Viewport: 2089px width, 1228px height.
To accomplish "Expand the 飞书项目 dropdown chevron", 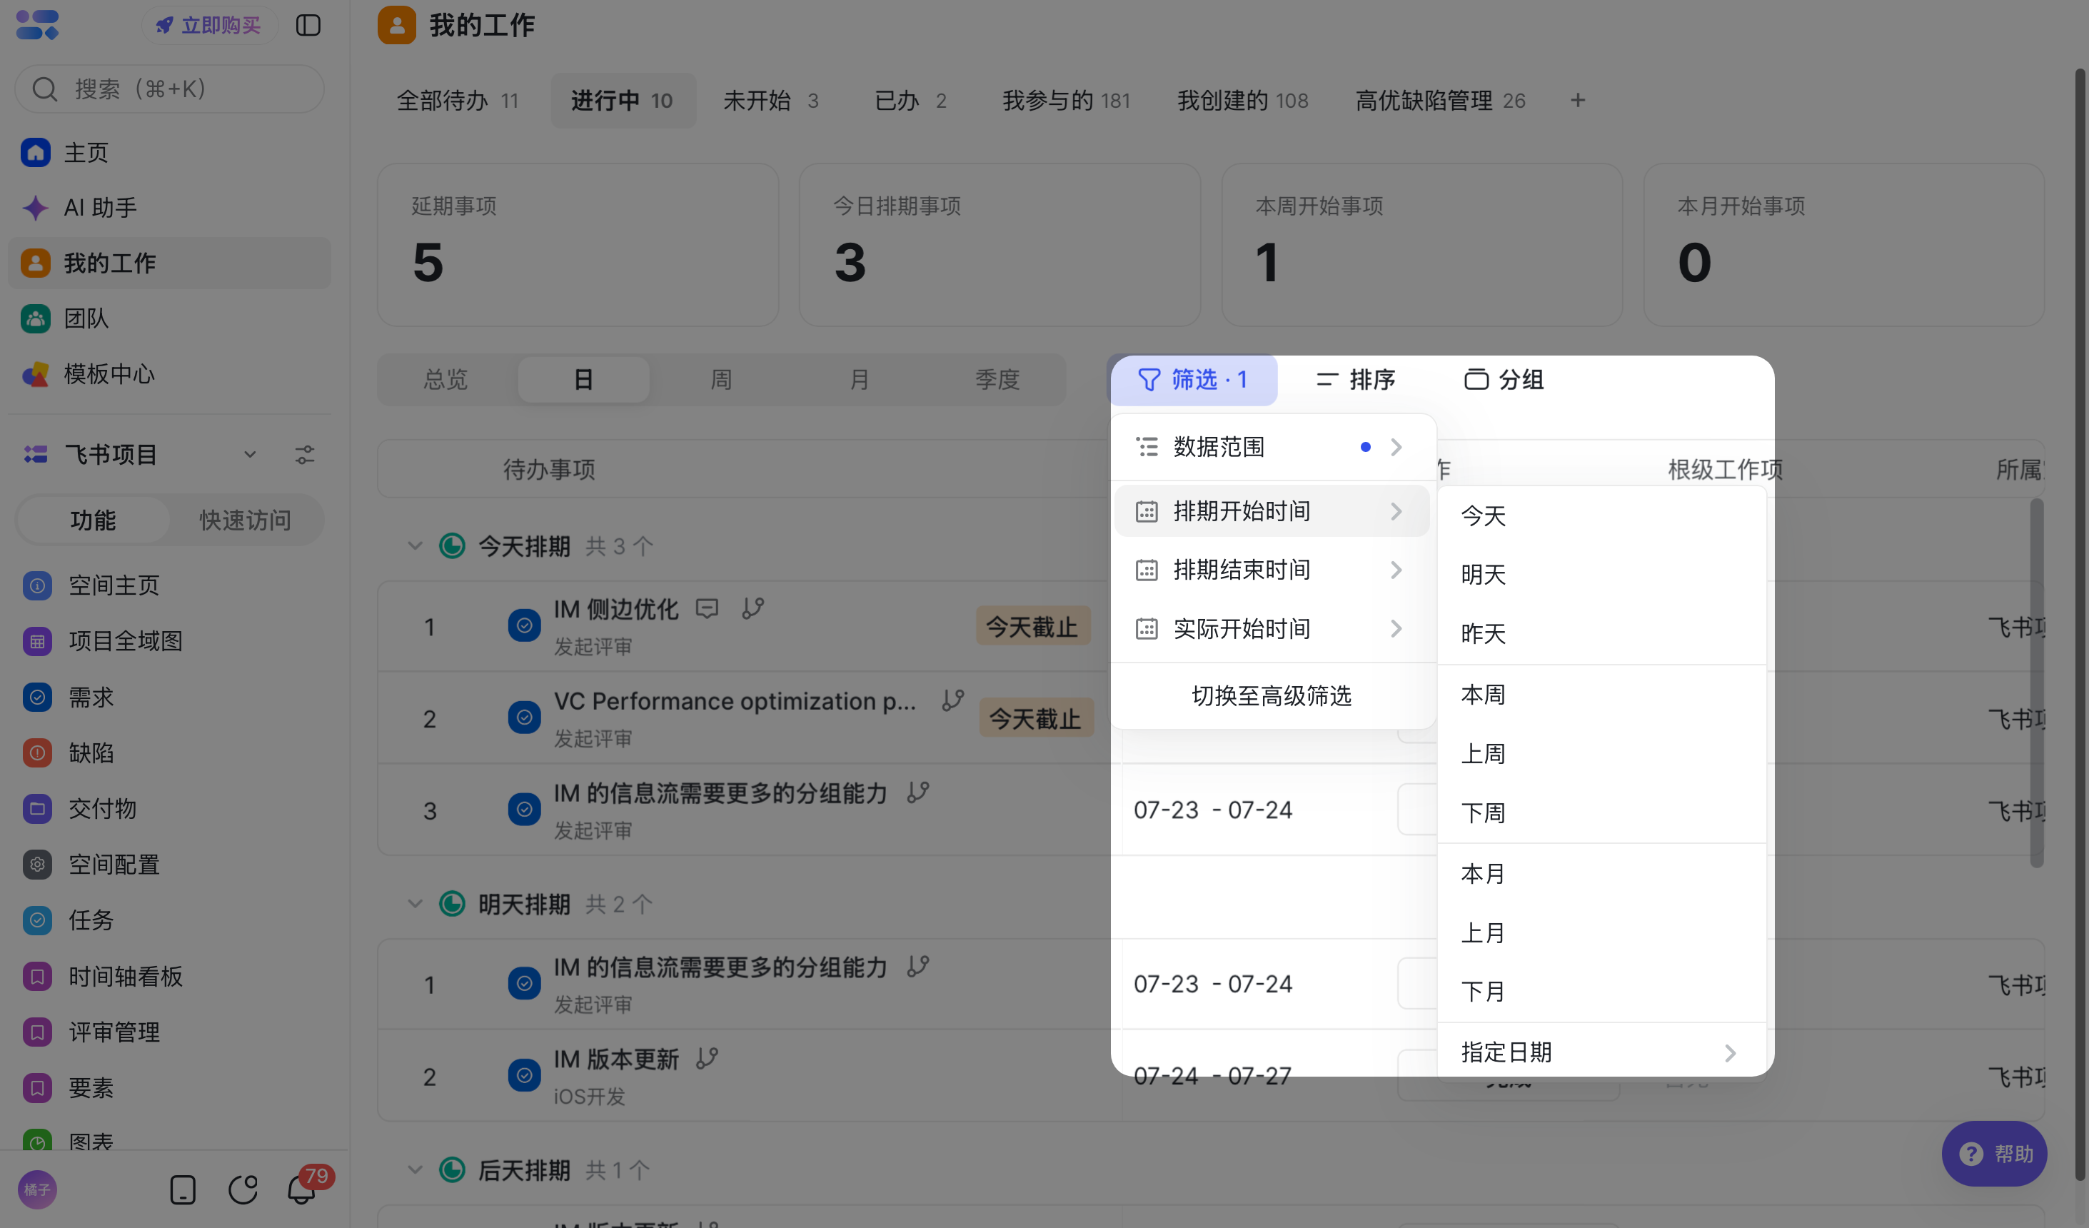I will coord(249,454).
